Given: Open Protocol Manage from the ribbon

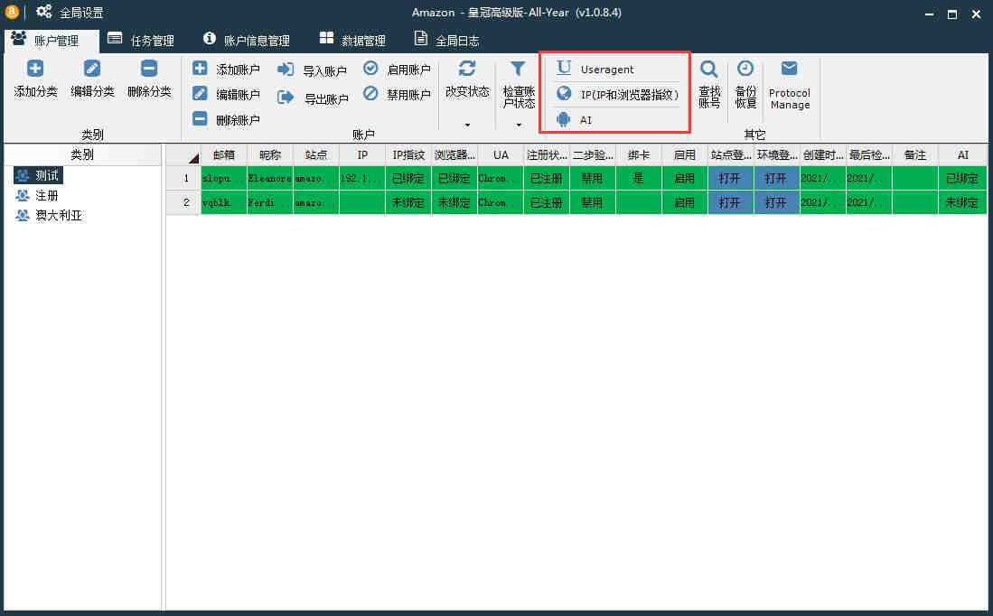Looking at the screenshot, I should coord(789,86).
